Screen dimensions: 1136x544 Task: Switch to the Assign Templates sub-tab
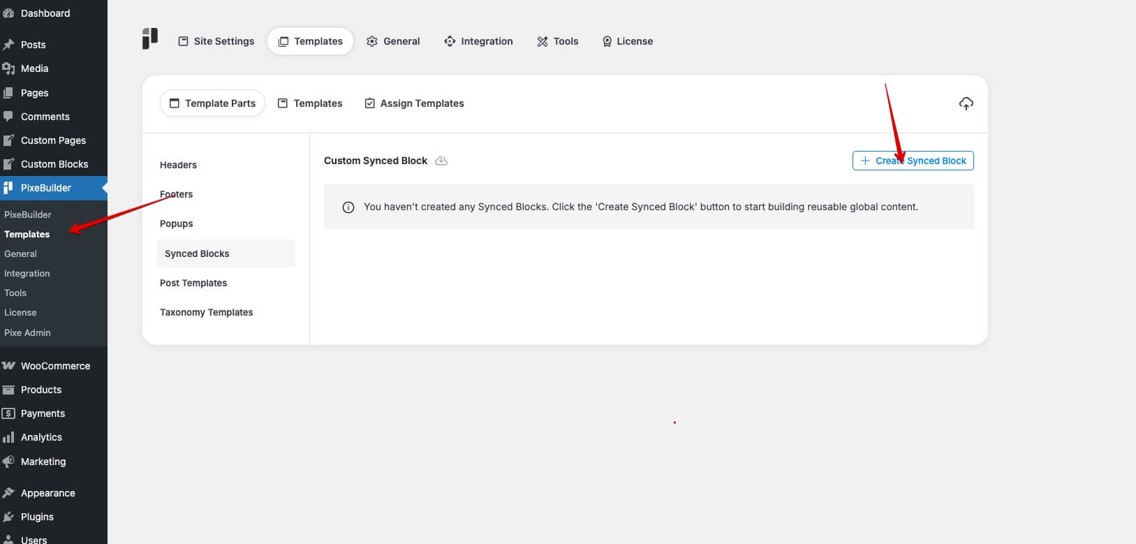[x=414, y=103]
